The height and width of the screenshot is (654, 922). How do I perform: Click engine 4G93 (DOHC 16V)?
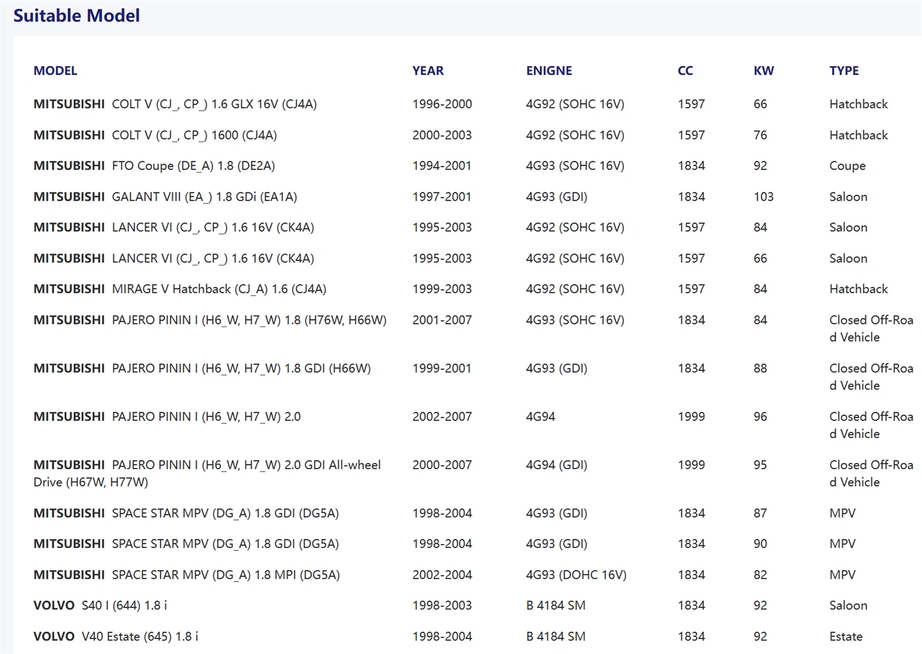pyautogui.click(x=576, y=575)
